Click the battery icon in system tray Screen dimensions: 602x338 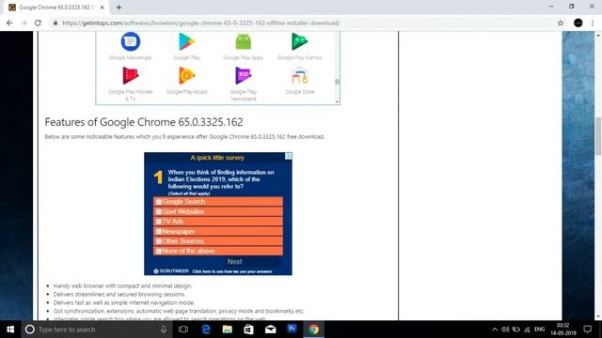coord(516,330)
